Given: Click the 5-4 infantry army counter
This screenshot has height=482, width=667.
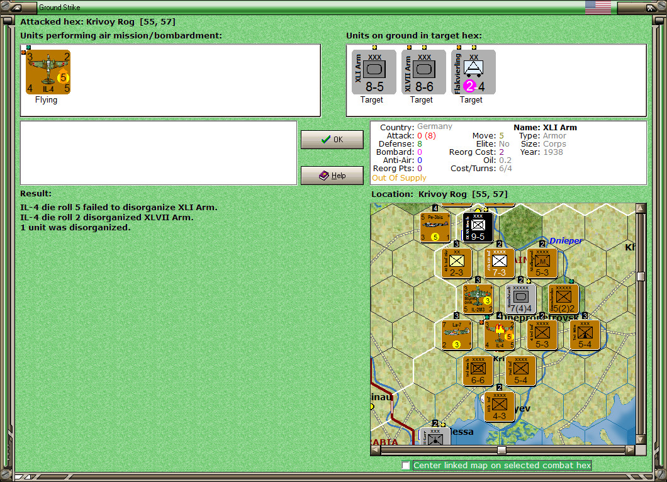Looking at the screenshot, I should click(x=520, y=371).
